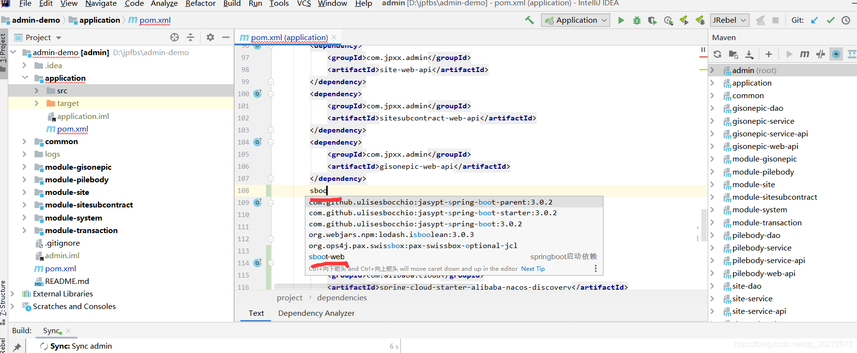This screenshot has width=857, height=353.
Task: Hide the Project tool window
Action: point(226,37)
